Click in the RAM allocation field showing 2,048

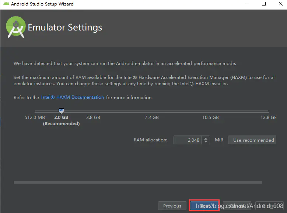click(188, 140)
